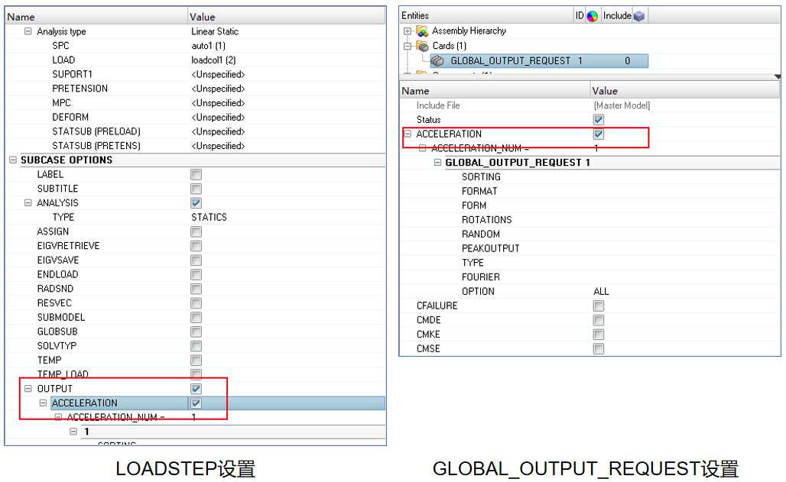Collapse the ANALYSIS node
The image size is (786, 482).
point(28,203)
